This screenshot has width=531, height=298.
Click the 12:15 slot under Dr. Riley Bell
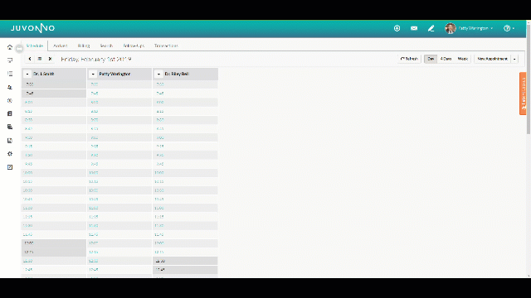pos(185,252)
